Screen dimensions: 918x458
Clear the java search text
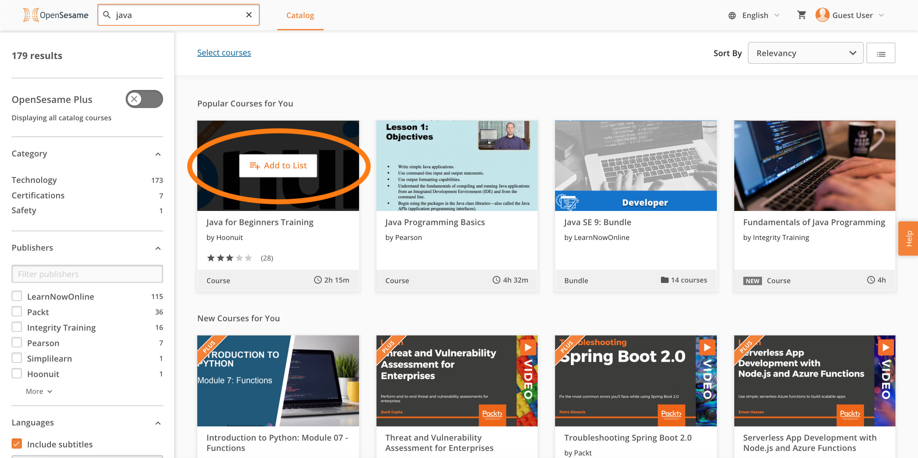(x=249, y=15)
